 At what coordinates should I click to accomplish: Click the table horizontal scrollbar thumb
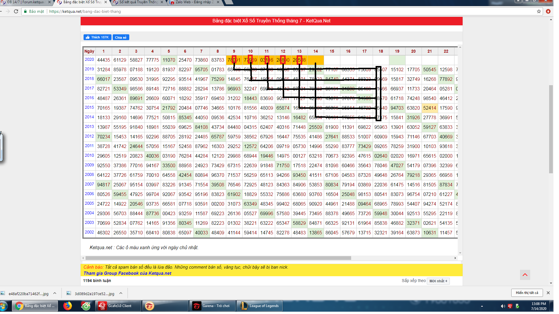pyautogui.click(x=218, y=258)
